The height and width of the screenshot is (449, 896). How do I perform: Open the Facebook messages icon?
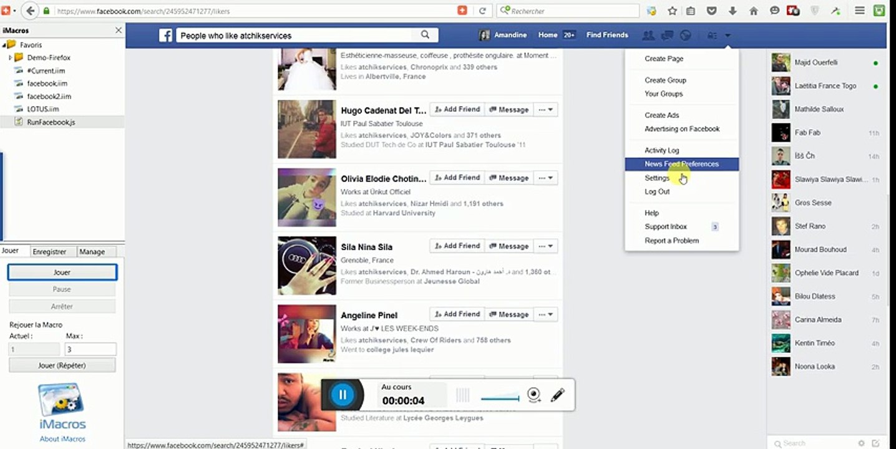(667, 36)
